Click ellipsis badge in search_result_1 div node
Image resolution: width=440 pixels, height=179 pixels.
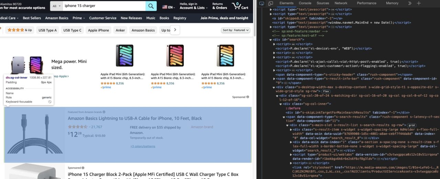pyautogui.click(x=341, y=150)
